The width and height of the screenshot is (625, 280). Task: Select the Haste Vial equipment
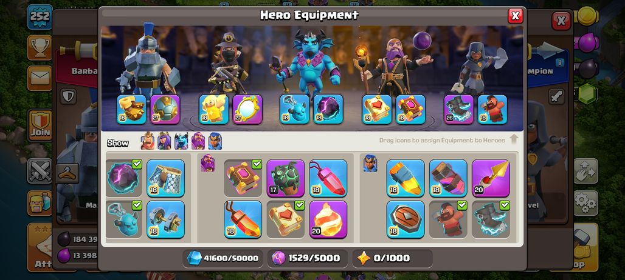tap(448, 178)
